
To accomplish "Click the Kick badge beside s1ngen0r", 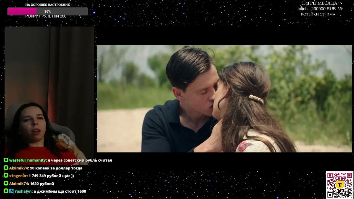I will (6, 176).
